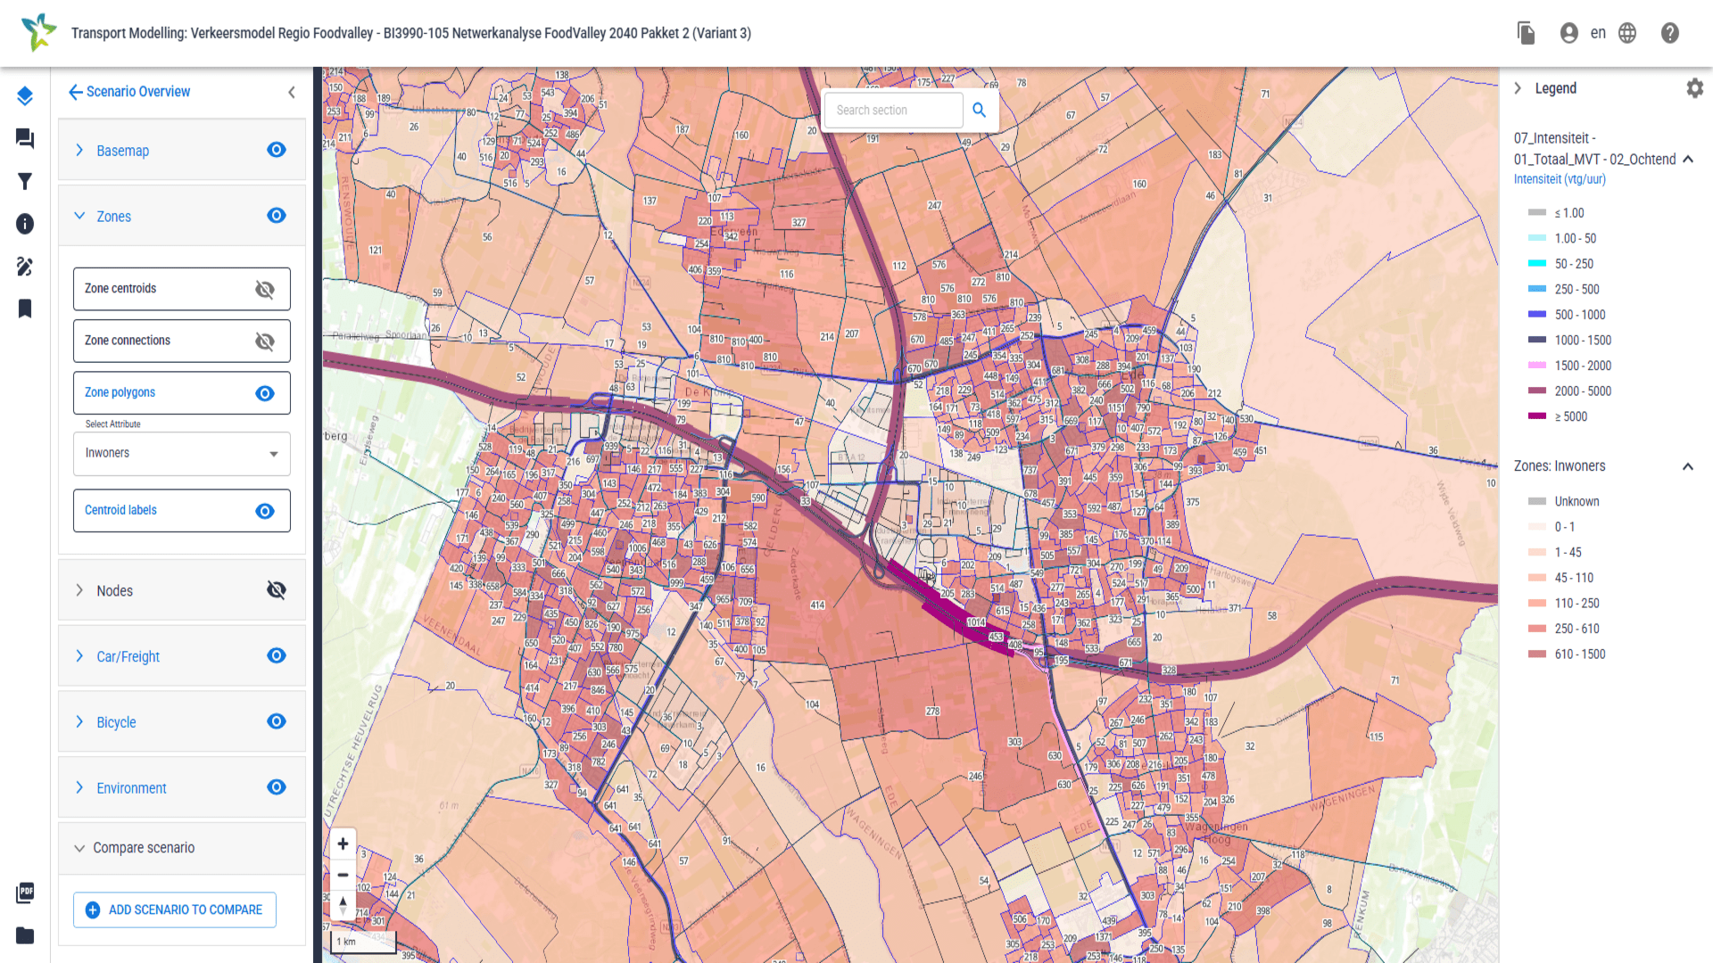Image resolution: width=1713 pixels, height=963 pixels.
Task: Click the help question mark icon
Action: click(1669, 33)
